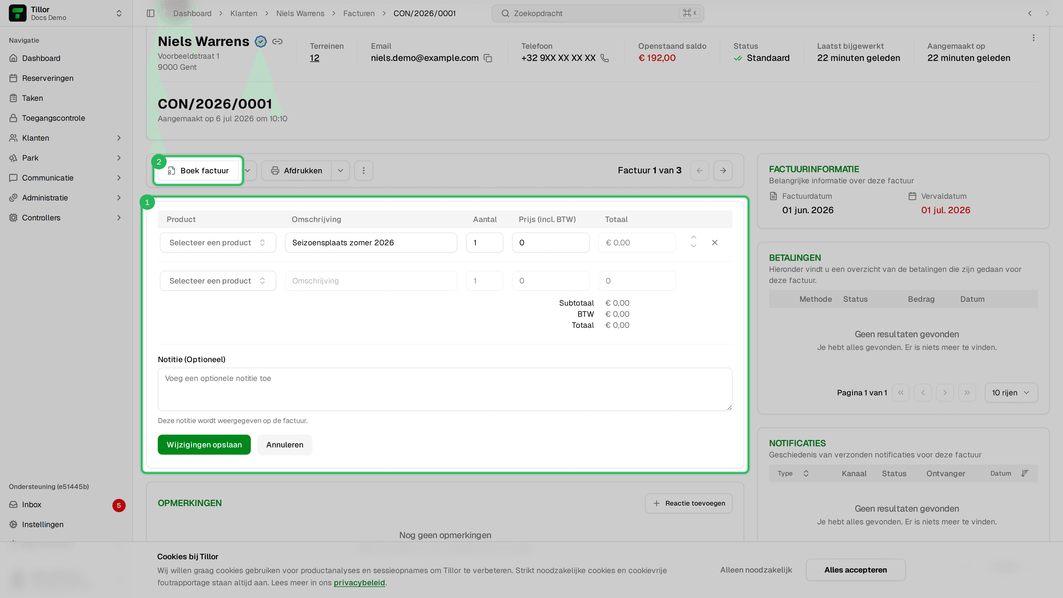Click the Annuleren button
This screenshot has height=598, width=1063.
(285, 444)
